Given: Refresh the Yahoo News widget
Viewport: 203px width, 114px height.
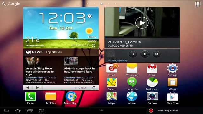Looking at the screenshot, I should point(94,88).
